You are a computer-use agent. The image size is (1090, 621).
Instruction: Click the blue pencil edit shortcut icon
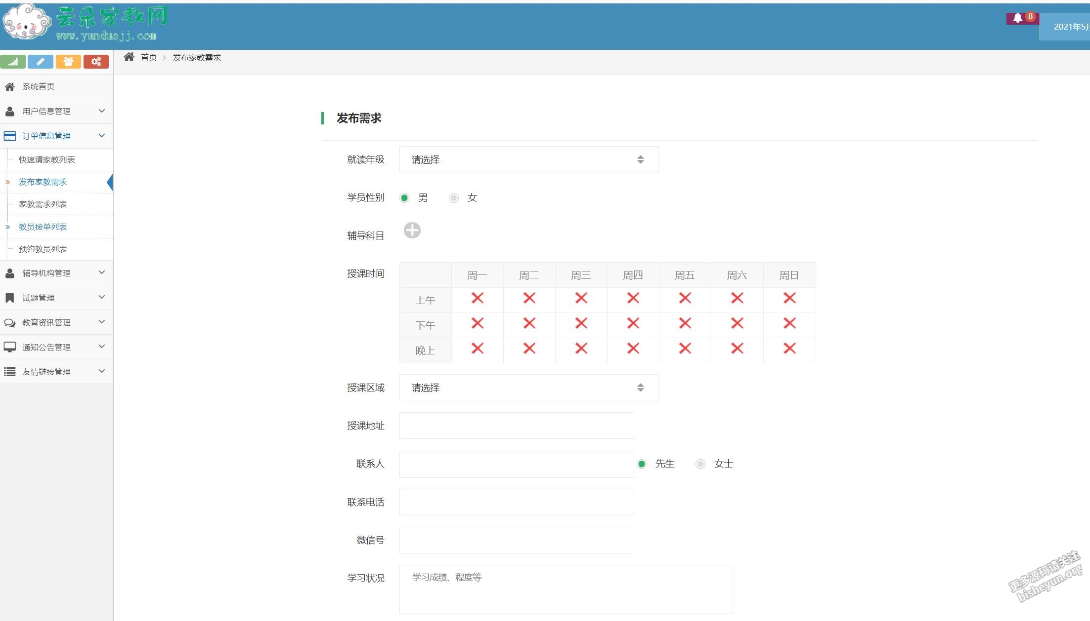pos(41,62)
